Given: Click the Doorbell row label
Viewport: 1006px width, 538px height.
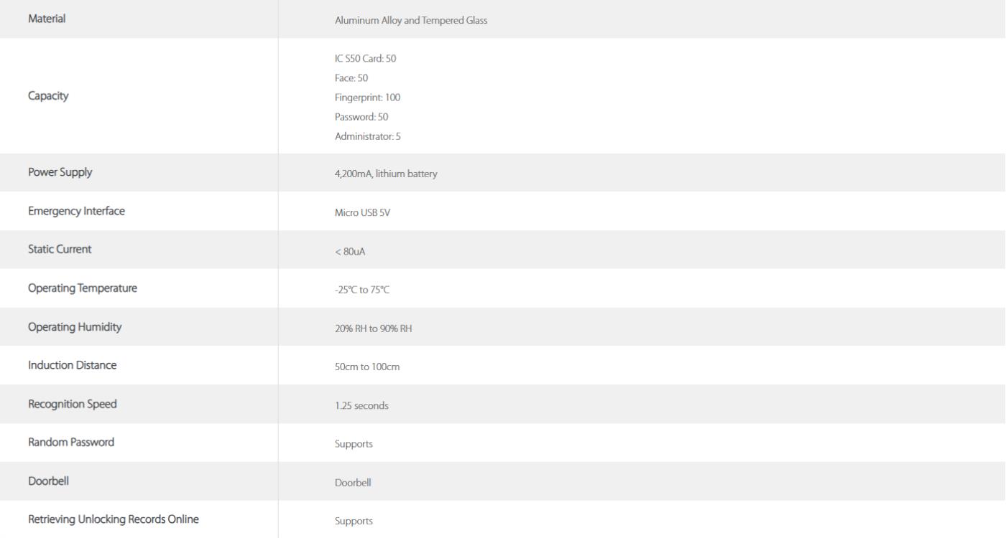Looking at the screenshot, I should (48, 481).
